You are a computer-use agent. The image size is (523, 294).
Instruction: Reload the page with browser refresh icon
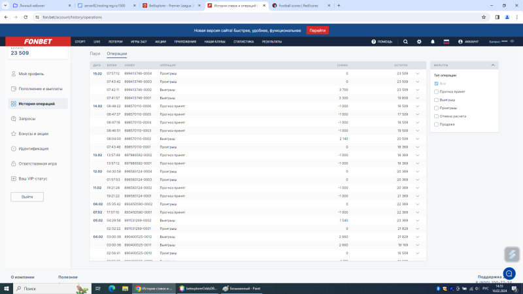(25, 17)
